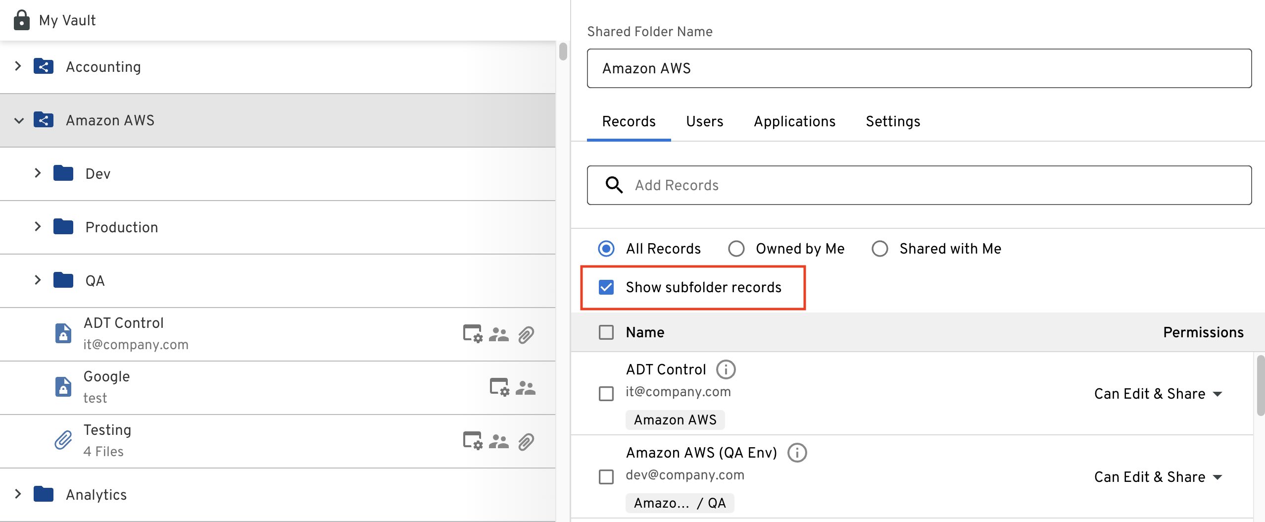Image resolution: width=1265 pixels, height=522 pixels.
Task: Click the My Vault lock icon
Action: pyautogui.click(x=21, y=20)
